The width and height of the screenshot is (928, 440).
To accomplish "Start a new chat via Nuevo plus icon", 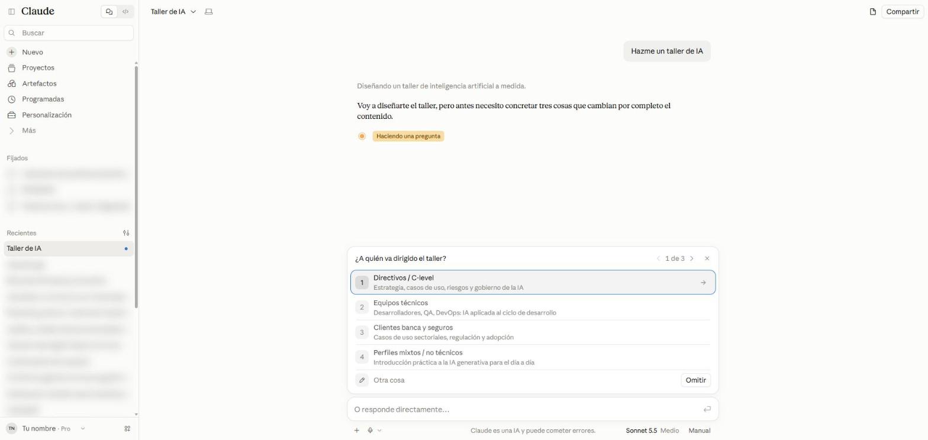I will [11, 52].
